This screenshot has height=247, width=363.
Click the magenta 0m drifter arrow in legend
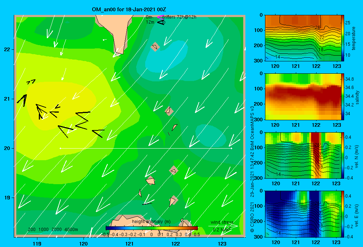(x=160, y=17)
